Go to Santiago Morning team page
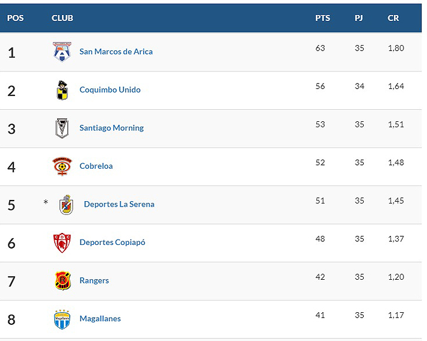Image resolution: width=427 pixels, height=341 pixels. (x=111, y=128)
